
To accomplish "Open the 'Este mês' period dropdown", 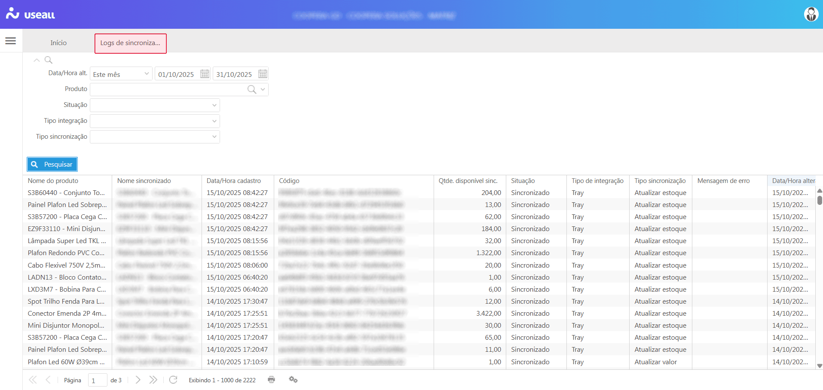I will [147, 74].
